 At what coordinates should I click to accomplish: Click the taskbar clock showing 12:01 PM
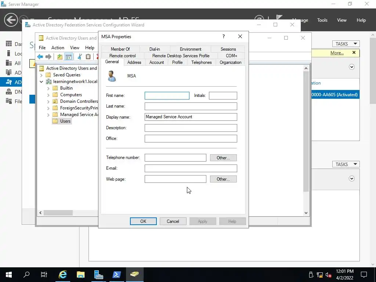click(x=344, y=275)
